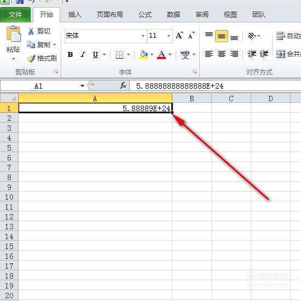Select row 10 header
Viewport: 301px width, 301px height.
click(x=9, y=197)
